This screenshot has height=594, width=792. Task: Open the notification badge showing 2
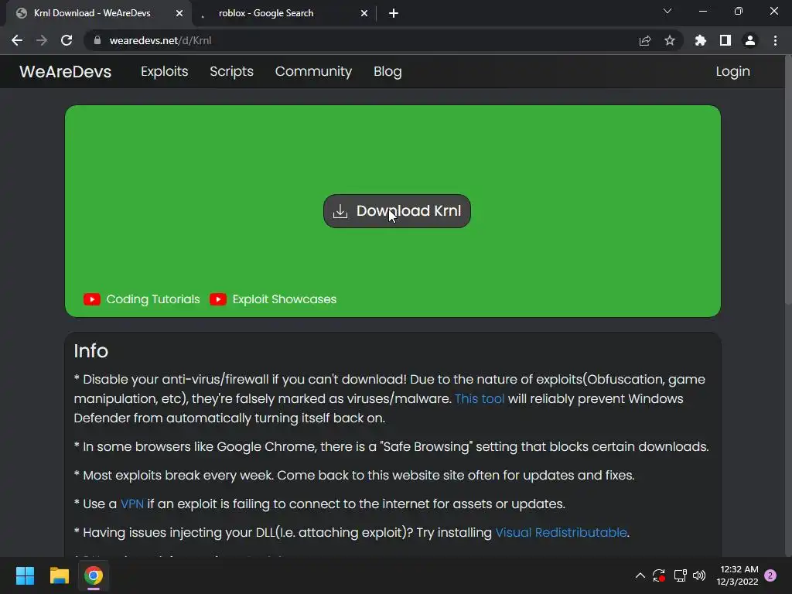tap(770, 575)
